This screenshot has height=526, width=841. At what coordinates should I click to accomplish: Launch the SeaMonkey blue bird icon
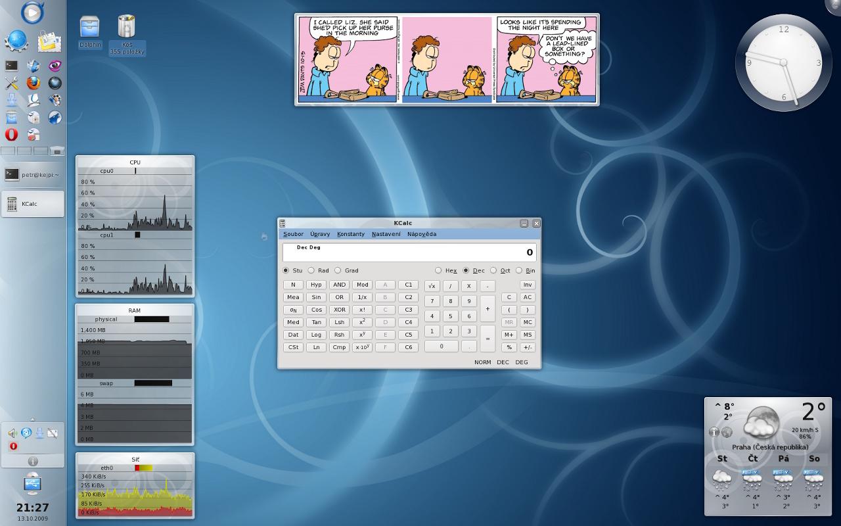[55, 117]
